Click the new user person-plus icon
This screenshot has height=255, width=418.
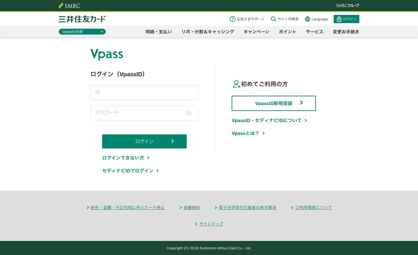(x=236, y=84)
